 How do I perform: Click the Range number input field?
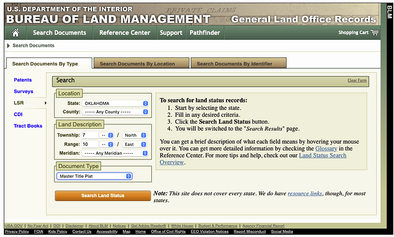(90, 145)
